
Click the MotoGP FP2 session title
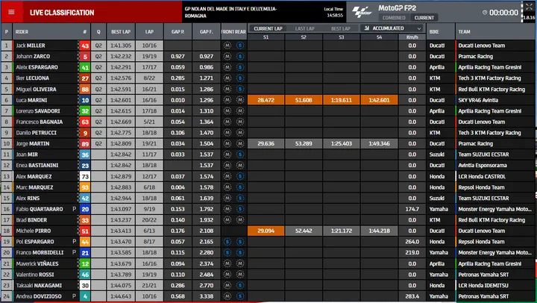(x=397, y=8)
